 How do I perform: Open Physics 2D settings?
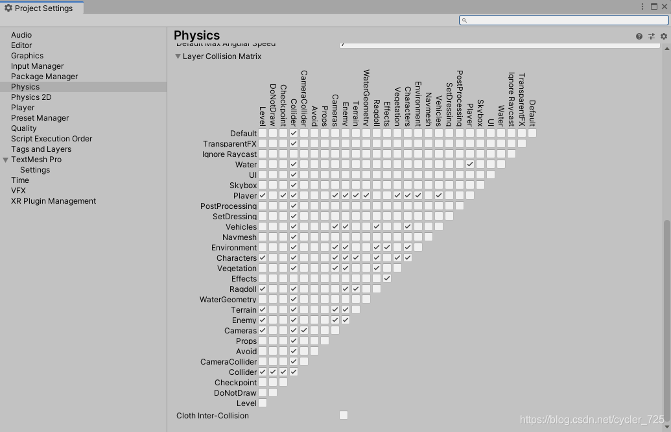pos(31,97)
